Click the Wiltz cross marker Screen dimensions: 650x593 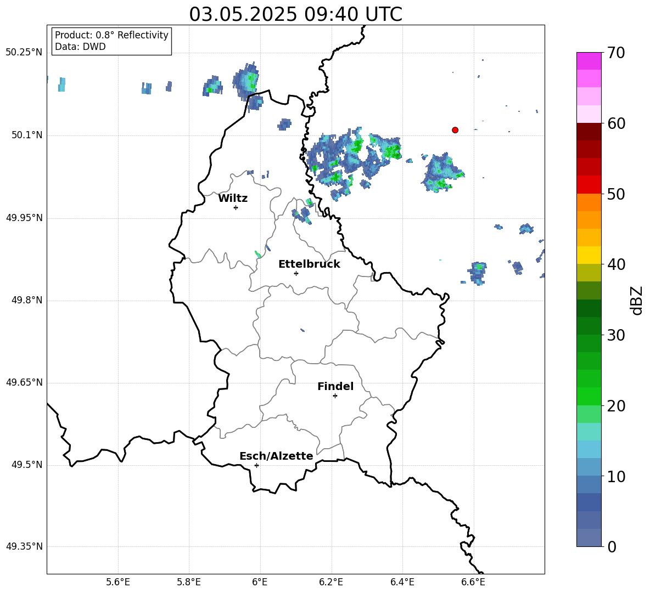[x=236, y=207]
